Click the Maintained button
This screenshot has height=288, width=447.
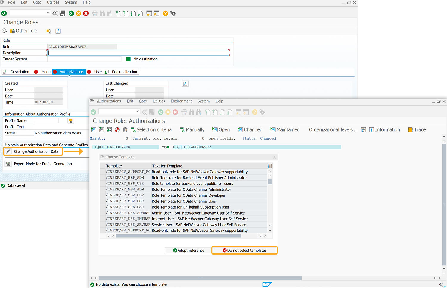click(285, 130)
